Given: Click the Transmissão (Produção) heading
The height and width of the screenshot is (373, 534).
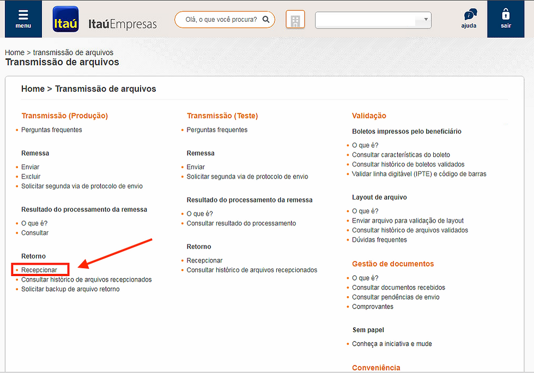Looking at the screenshot, I should pos(65,115).
